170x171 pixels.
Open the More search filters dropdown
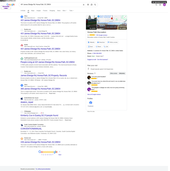tap(65, 11)
